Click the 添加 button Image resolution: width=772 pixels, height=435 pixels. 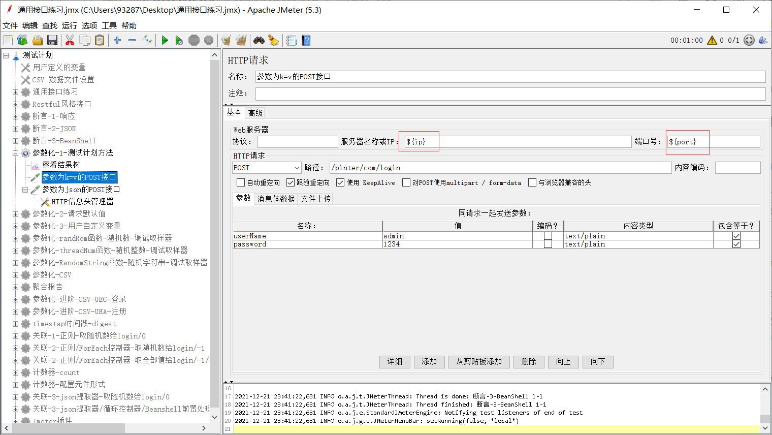(x=429, y=362)
